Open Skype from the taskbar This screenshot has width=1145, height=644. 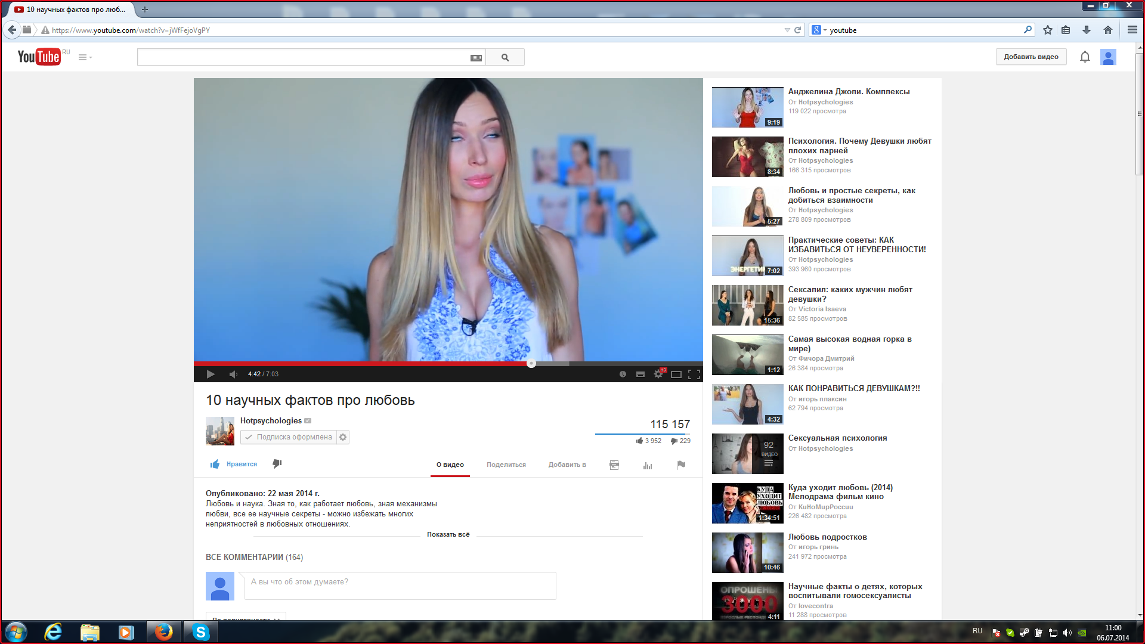[201, 632]
